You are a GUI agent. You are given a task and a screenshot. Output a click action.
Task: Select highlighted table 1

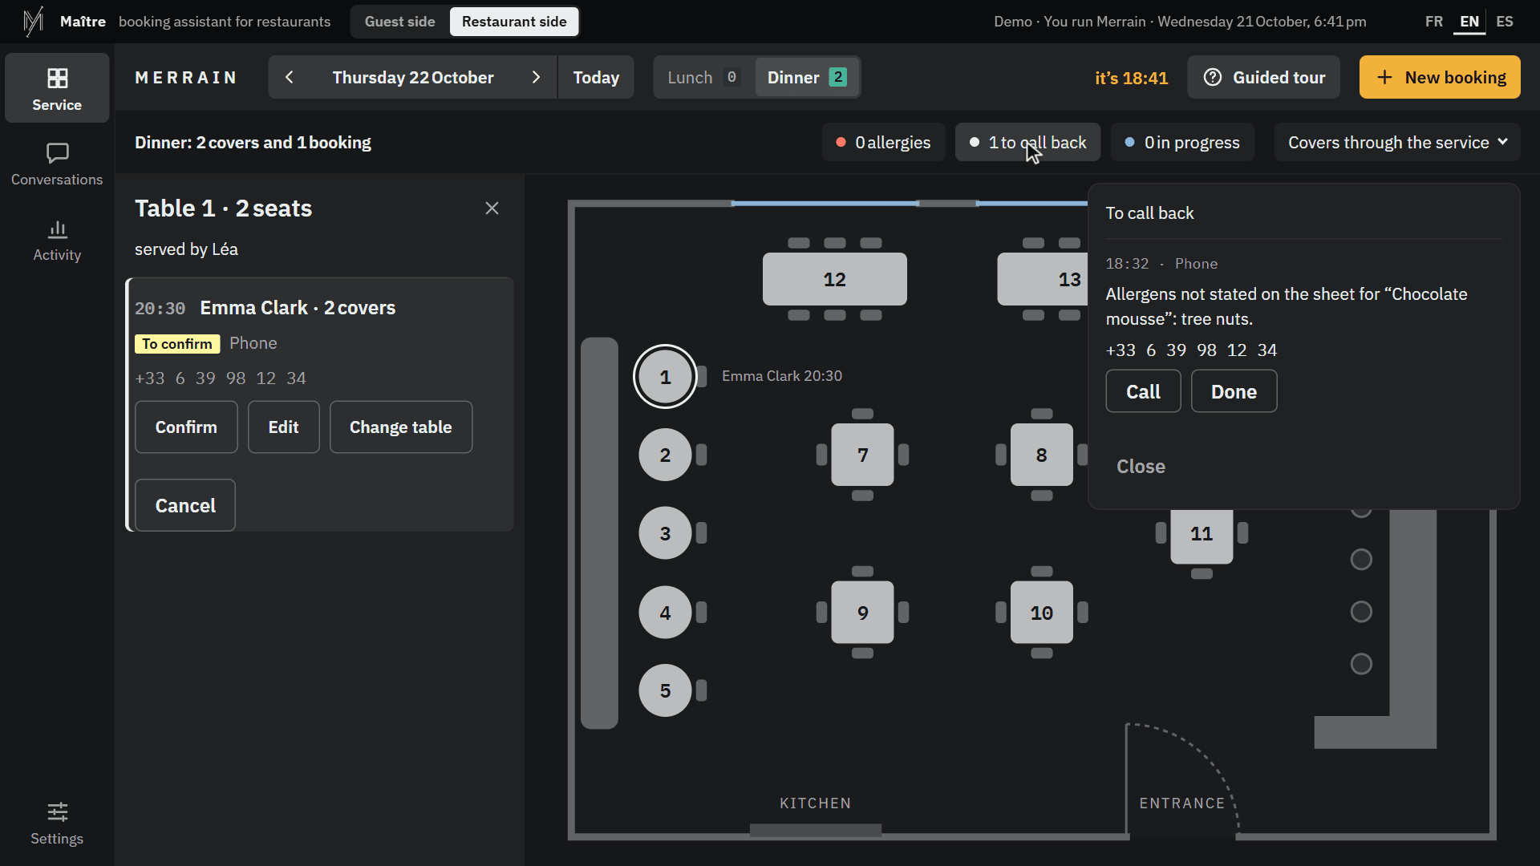(x=665, y=376)
